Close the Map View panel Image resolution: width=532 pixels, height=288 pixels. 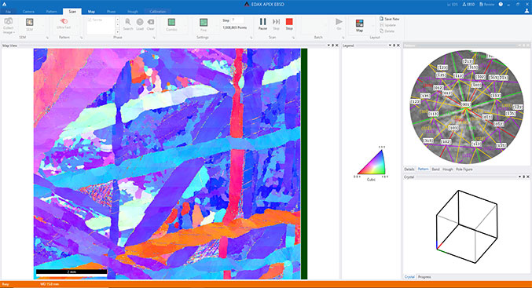(336, 46)
